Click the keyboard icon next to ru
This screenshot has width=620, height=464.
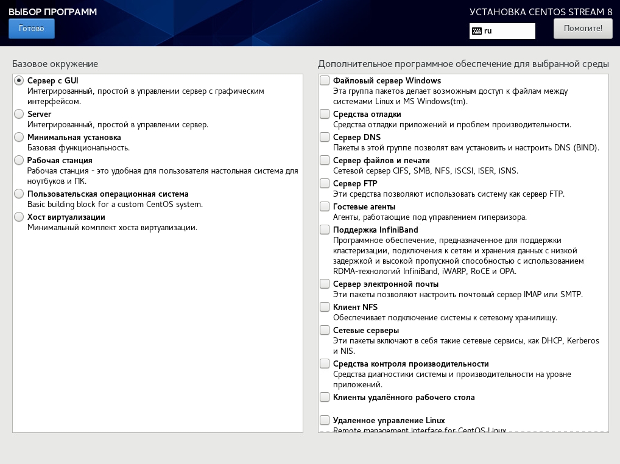pyautogui.click(x=477, y=31)
